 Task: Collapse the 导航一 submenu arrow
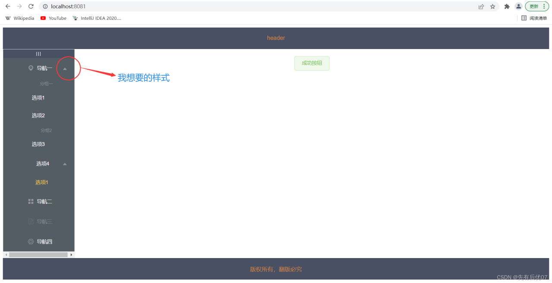point(65,68)
